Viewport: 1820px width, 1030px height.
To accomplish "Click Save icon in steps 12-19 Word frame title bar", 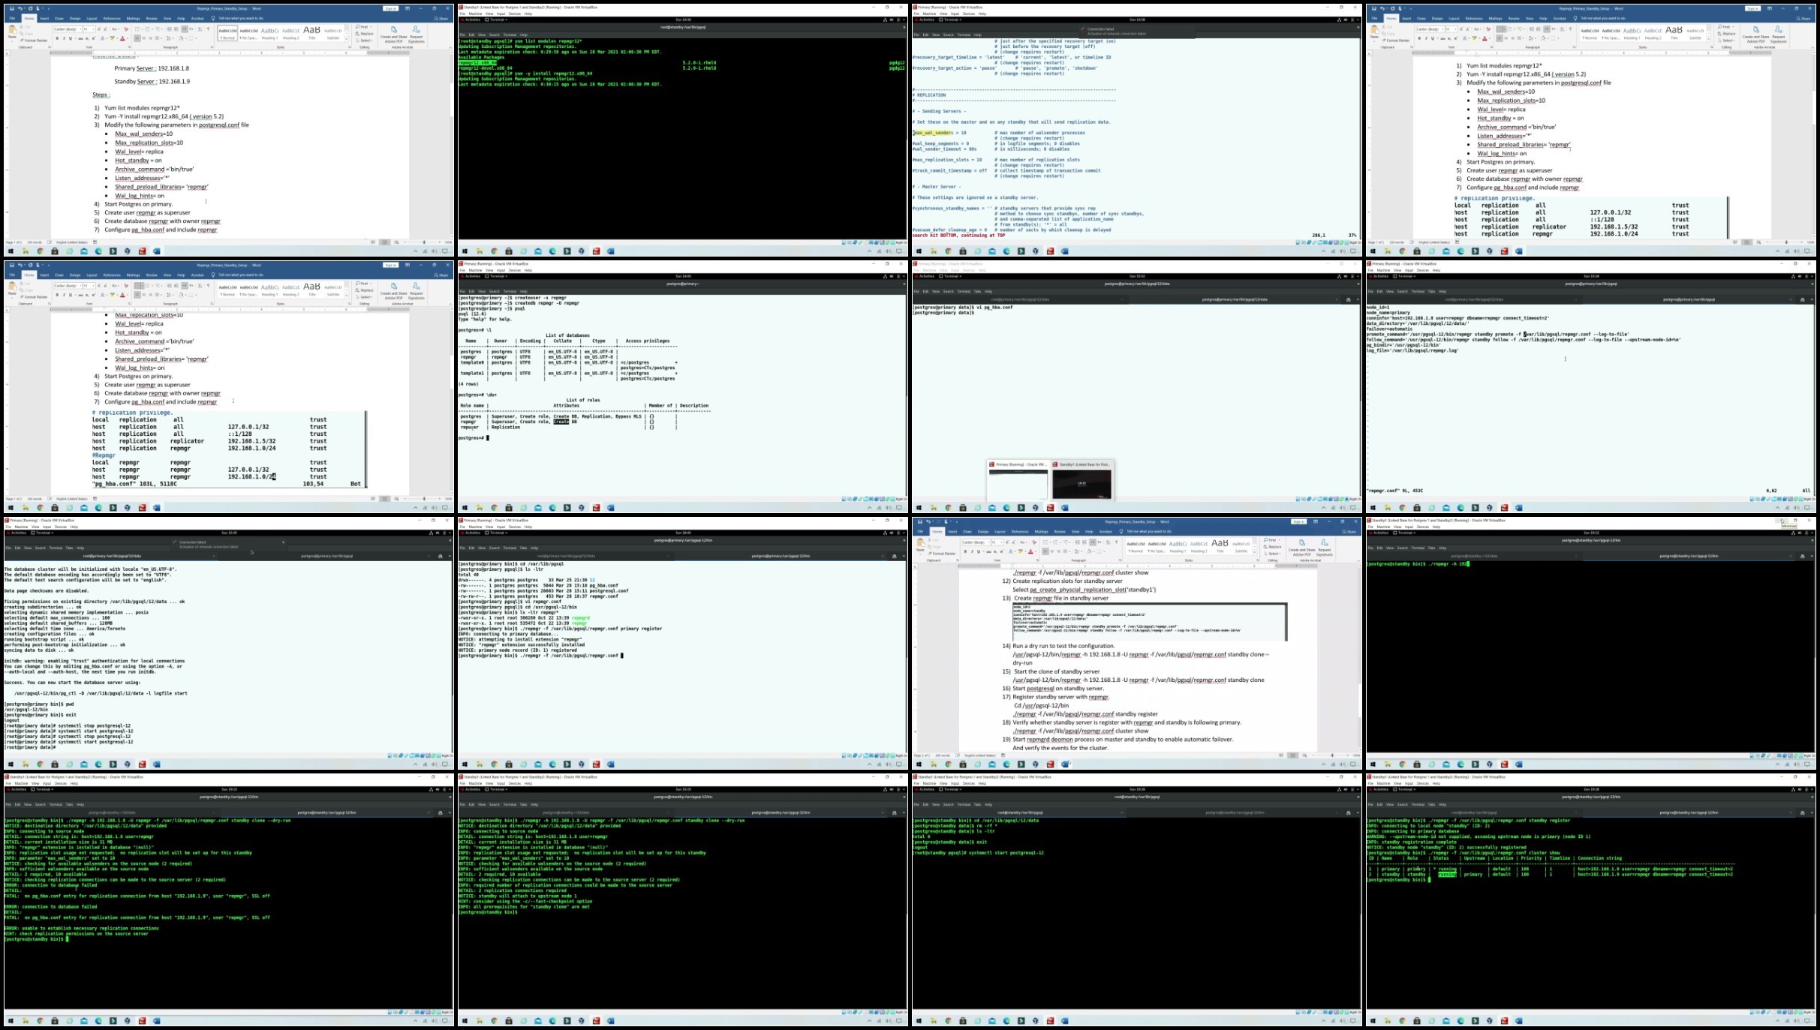I will pyautogui.click(x=919, y=521).
